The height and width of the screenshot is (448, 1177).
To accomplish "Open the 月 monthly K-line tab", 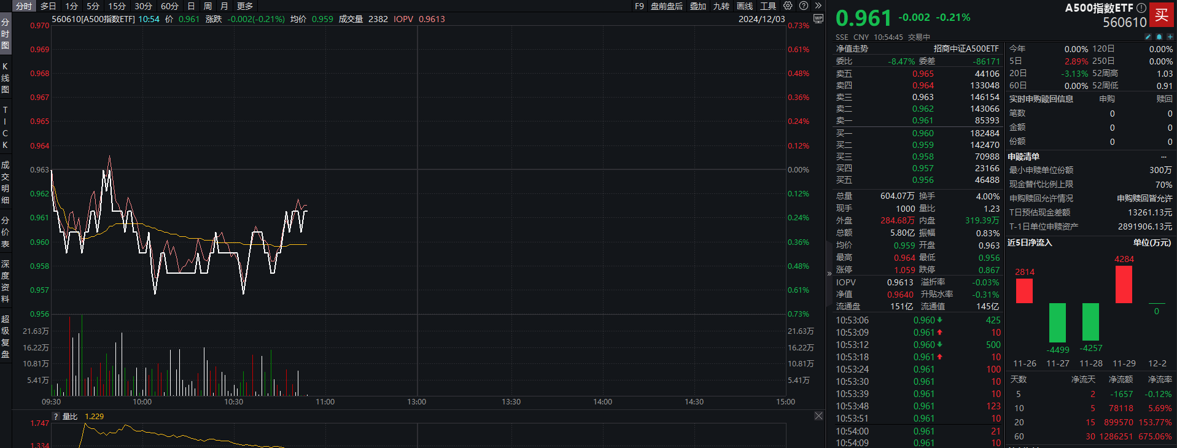I will click(x=224, y=6).
